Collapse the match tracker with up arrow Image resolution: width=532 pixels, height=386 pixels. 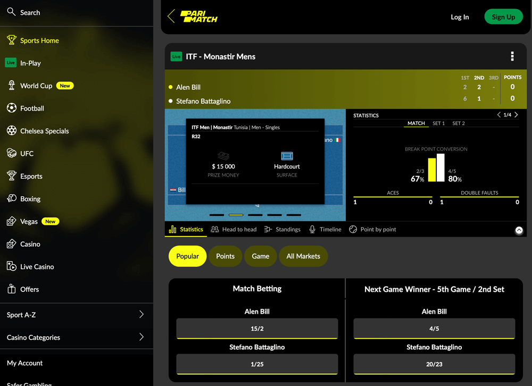(519, 230)
